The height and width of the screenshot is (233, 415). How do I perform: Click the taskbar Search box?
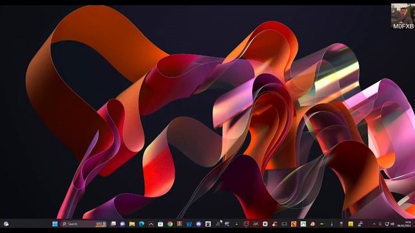[x=84, y=224]
